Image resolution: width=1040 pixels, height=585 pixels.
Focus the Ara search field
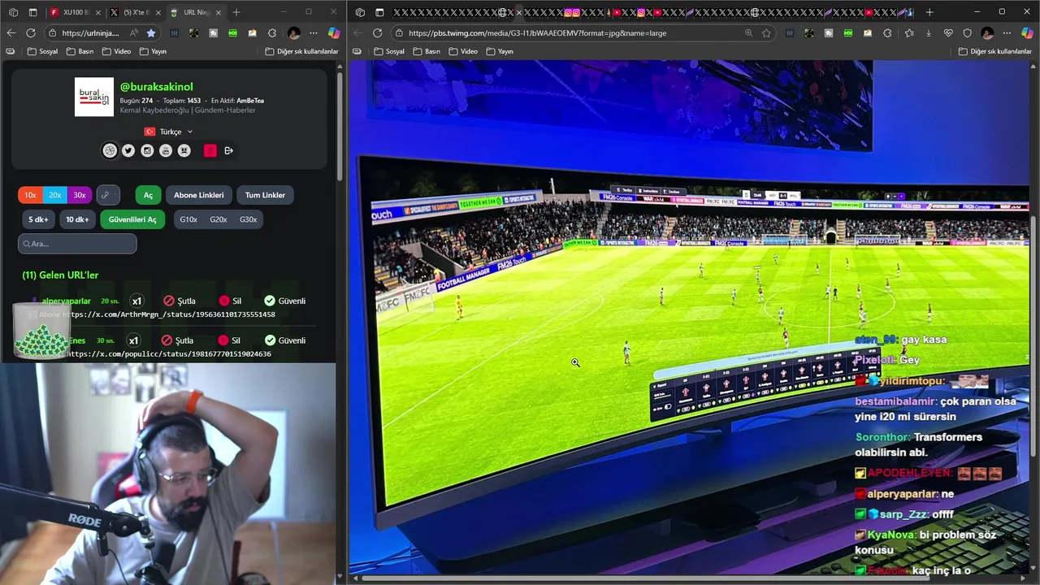click(x=77, y=244)
